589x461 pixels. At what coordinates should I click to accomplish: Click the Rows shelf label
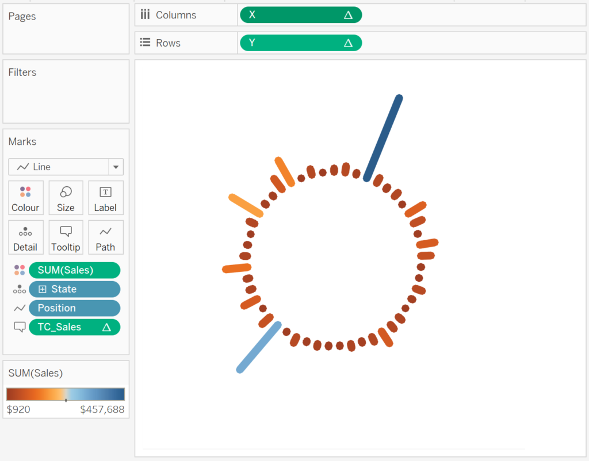click(x=169, y=43)
